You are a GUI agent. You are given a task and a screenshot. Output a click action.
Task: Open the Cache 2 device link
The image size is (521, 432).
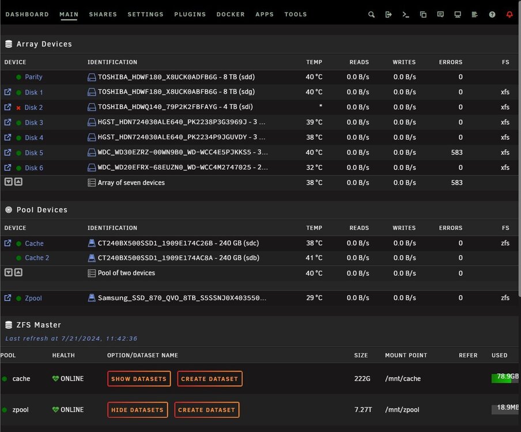tap(37, 257)
